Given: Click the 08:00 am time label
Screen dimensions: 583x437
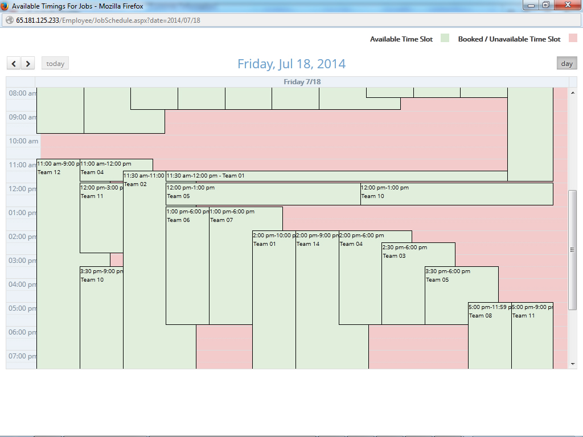Looking at the screenshot, I should pyautogui.click(x=22, y=93).
